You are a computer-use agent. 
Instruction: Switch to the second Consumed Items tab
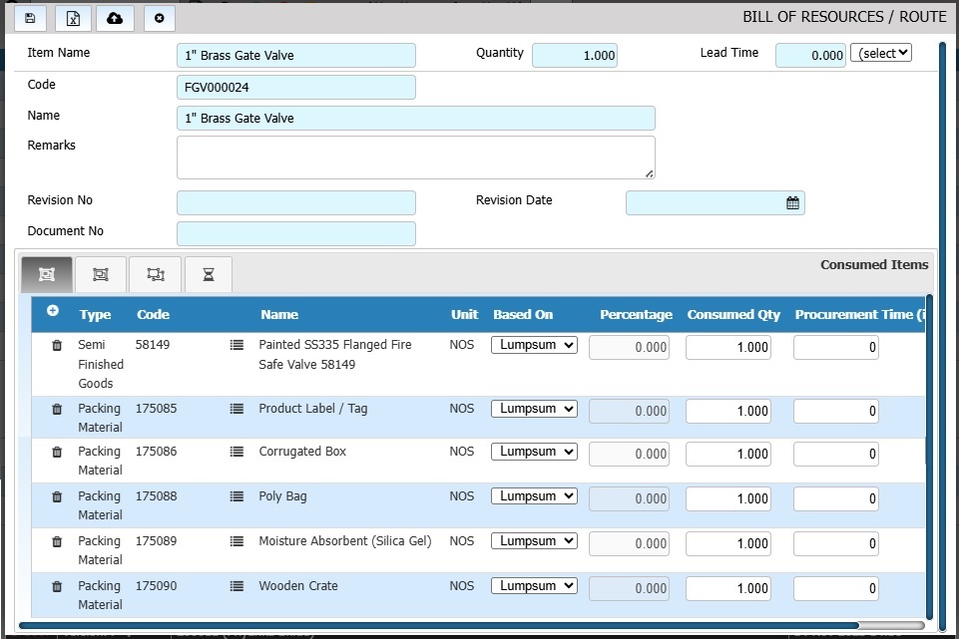click(101, 273)
